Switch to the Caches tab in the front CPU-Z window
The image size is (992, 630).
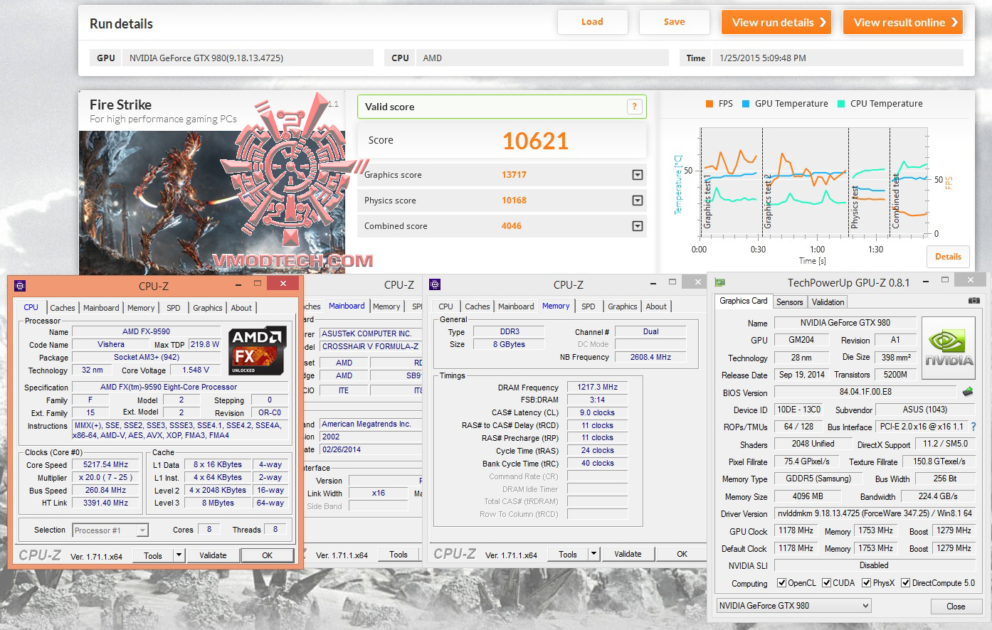click(x=63, y=308)
